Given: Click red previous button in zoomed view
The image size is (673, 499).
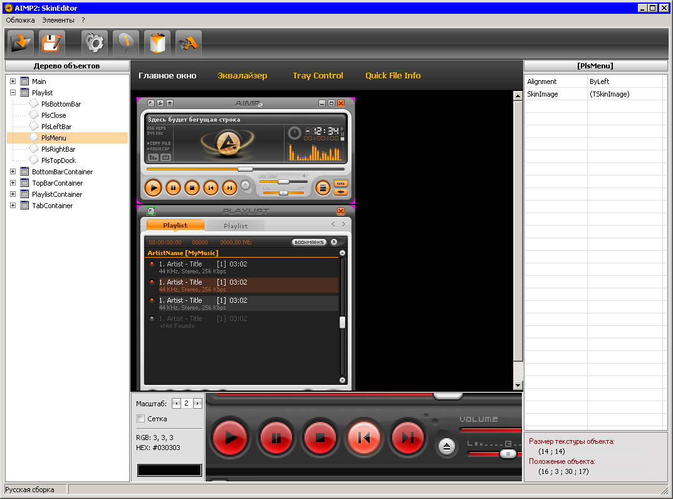Looking at the screenshot, I should pos(363,438).
